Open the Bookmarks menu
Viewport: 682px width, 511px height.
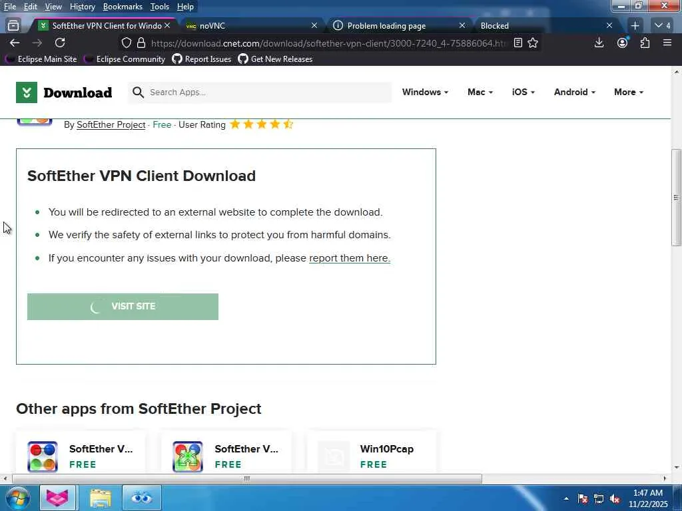click(x=123, y=7)
